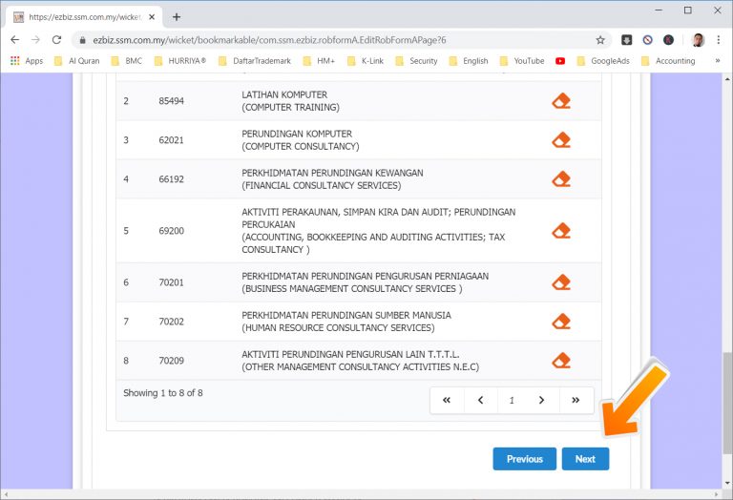The width and height of the screenshot is (733, 500).
Task: Click the horizontal scroll left arrow
Action: 5,494
